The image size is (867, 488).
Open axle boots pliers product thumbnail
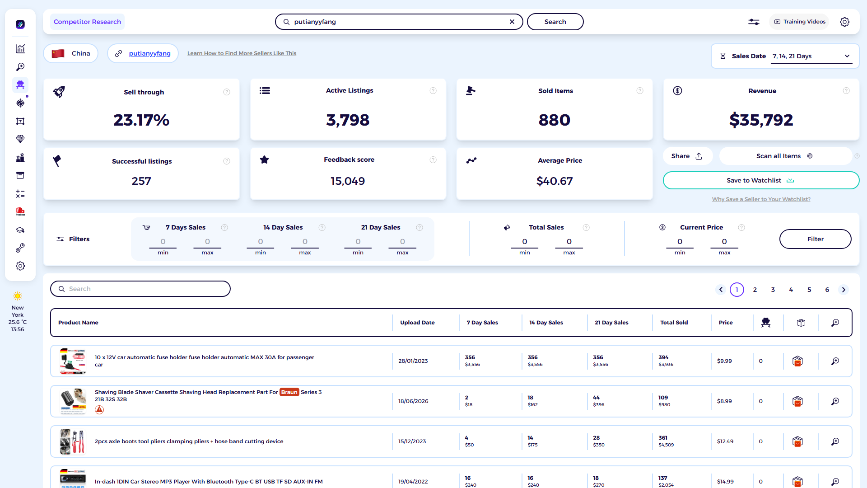click(73, 441)
